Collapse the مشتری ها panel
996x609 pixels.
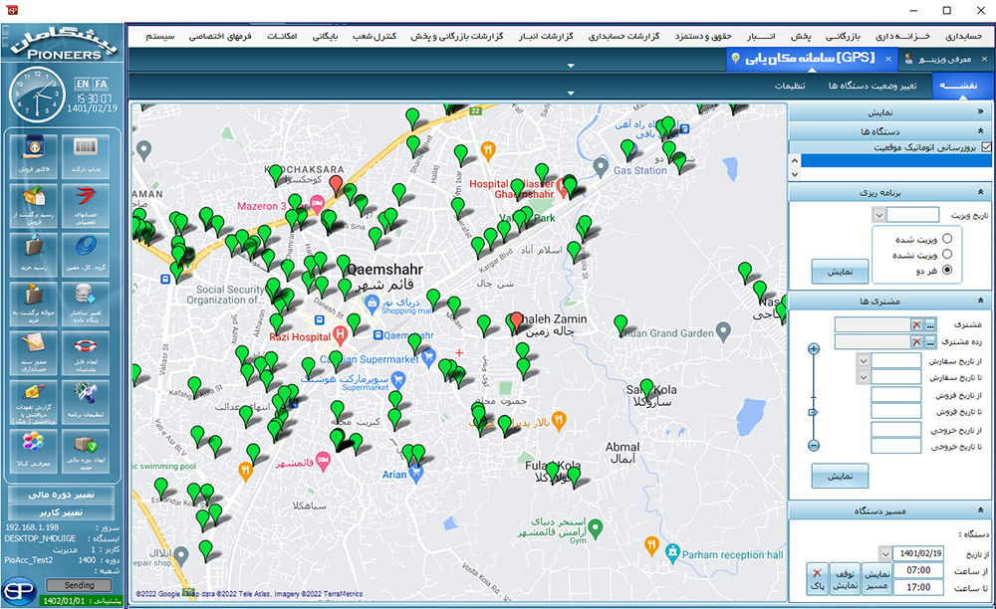(x=981, y=301)
